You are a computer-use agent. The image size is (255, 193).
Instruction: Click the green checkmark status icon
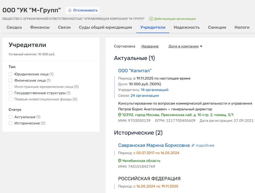[151, 19]
